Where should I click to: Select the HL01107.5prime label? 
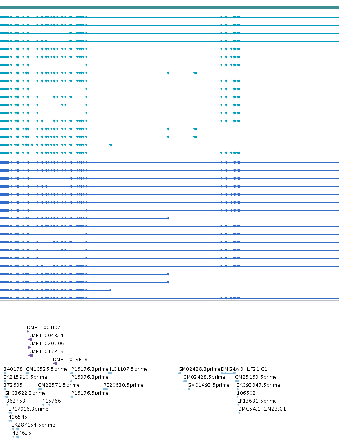coord(128,369)
